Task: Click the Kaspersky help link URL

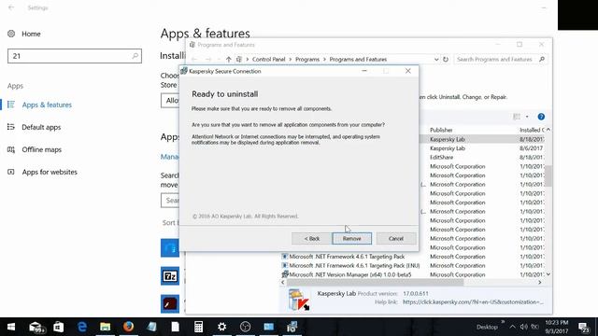Action: [473, 301]
